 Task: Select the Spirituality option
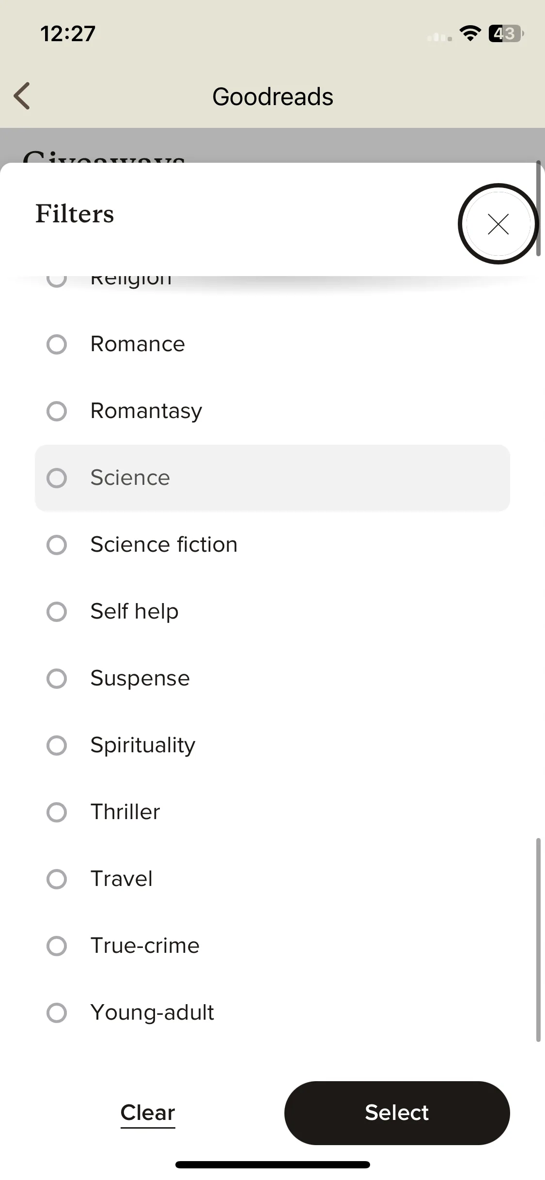tap(272, 745)
